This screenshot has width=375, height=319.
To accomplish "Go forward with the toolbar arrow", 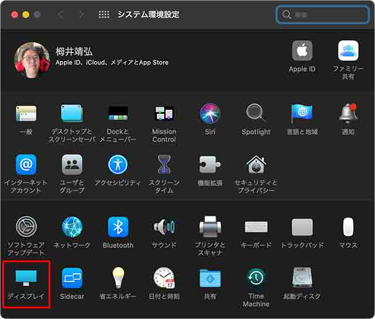I will click(x=81, y=14).
